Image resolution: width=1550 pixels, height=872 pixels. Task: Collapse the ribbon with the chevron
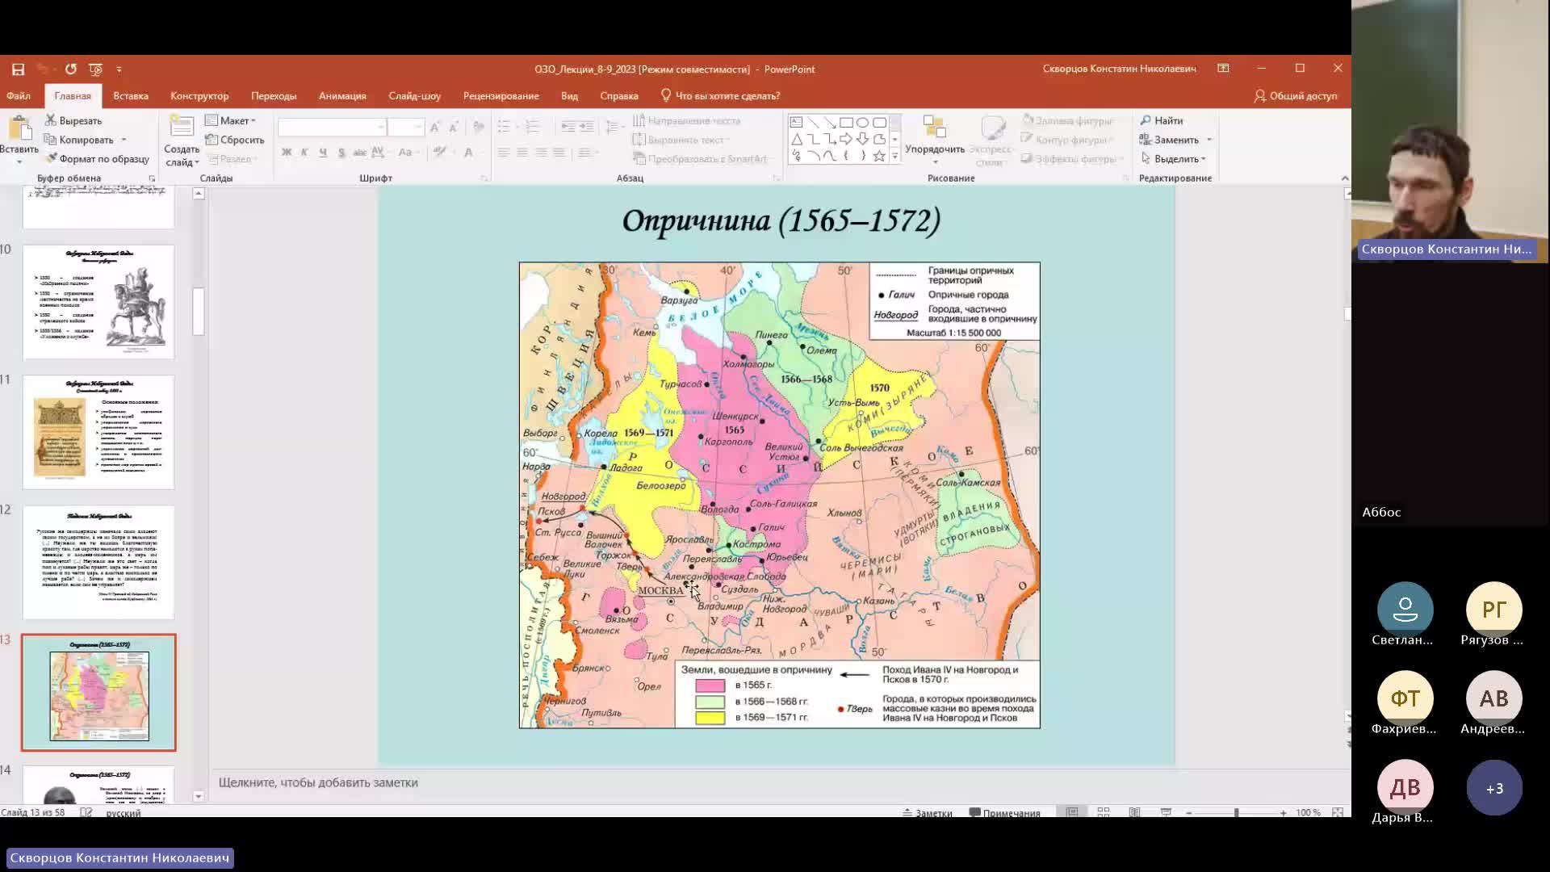pyautogui.click(x=1344, y=178)
